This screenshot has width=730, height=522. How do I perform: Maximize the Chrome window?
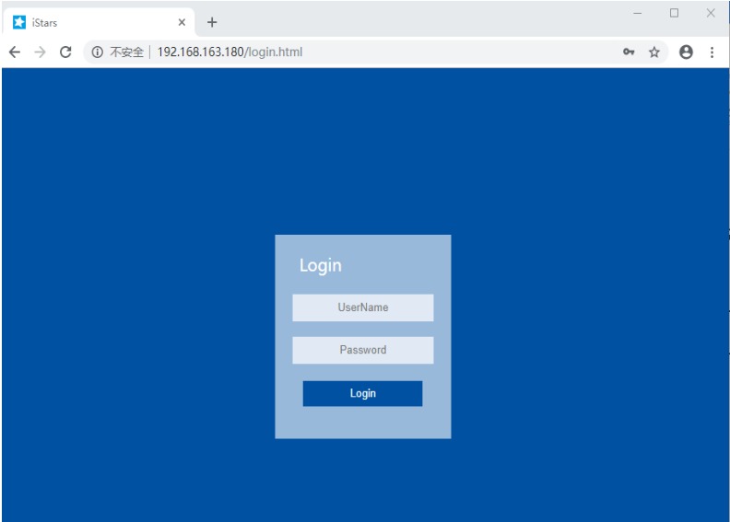(x=674, y=13)
